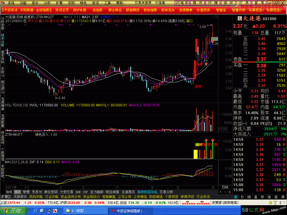
Task: Click the 创业 index value 734.26
Action: [134, 203]
